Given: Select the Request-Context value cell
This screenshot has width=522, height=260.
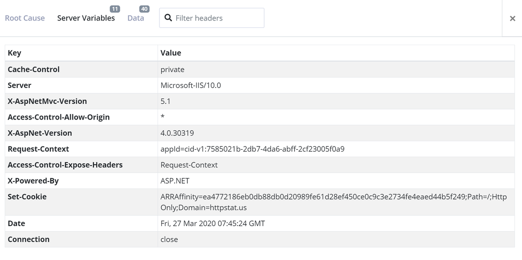Looking at the screenshot, I should 336,165.
